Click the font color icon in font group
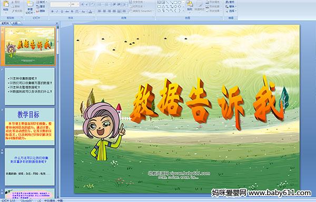This screenshot has width=316, height=202. coord(90,12)
